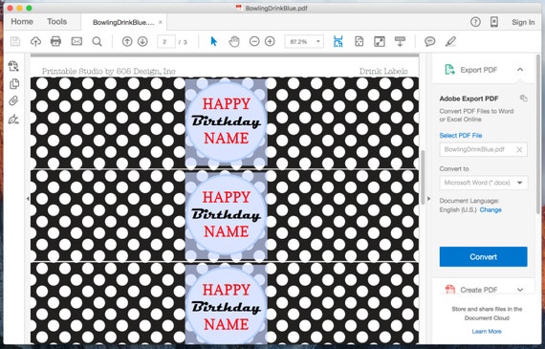Click the Select PDF File link

461,136
